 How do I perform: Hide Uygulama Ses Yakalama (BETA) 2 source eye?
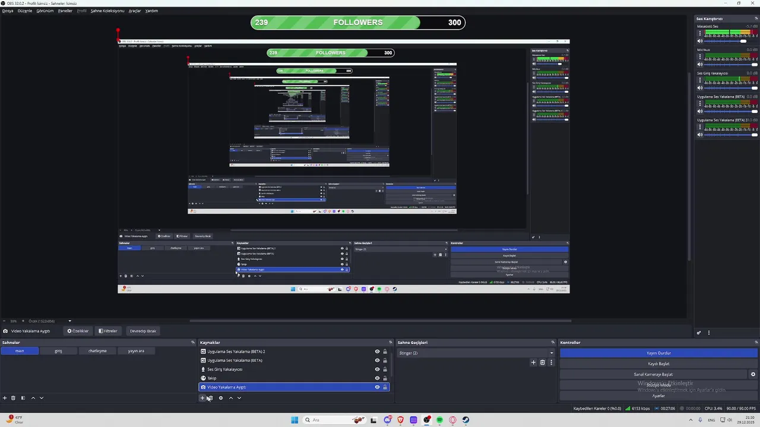pyautogui.click(x=377, y=352)
